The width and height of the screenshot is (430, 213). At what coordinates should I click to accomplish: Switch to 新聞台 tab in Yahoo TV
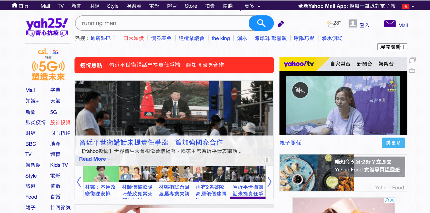tap(364, 64)
